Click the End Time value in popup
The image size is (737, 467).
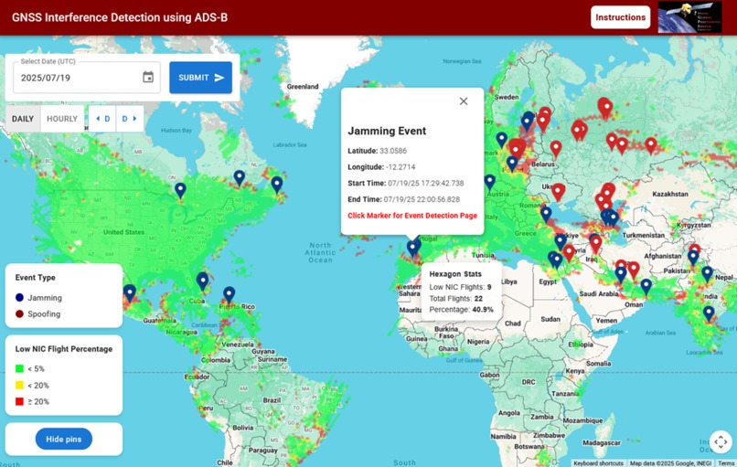click(x=422, y=199)
